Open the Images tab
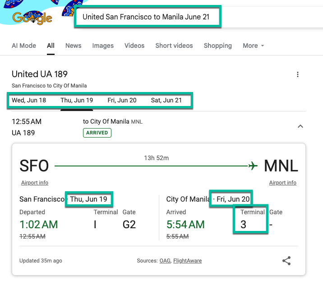The image size is (323, 281). [103, 46]
